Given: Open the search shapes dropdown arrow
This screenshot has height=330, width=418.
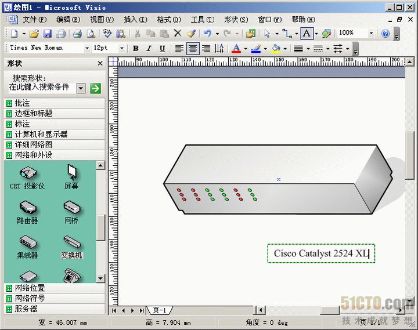Looking at the screenshot, I should tap(81, 88).
